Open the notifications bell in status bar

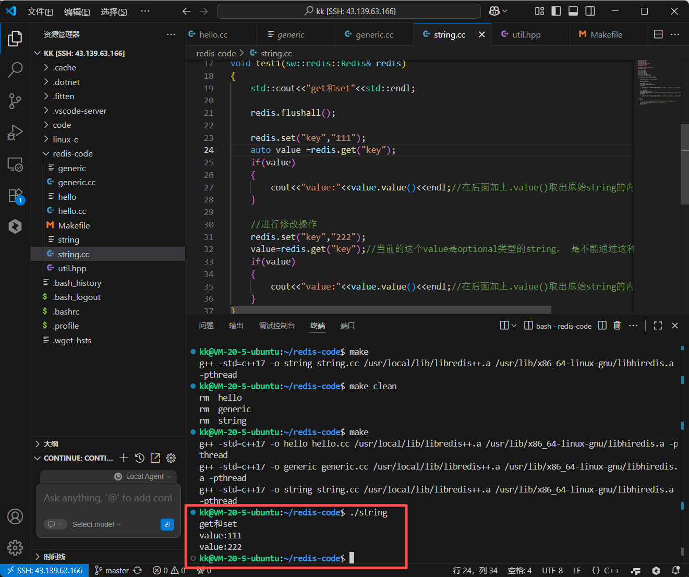click(x=676, y=570)
